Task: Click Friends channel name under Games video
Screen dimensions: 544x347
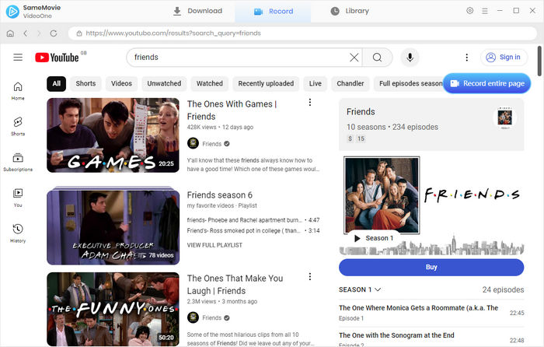Action: pyautogui.click(x=211, y=144)
